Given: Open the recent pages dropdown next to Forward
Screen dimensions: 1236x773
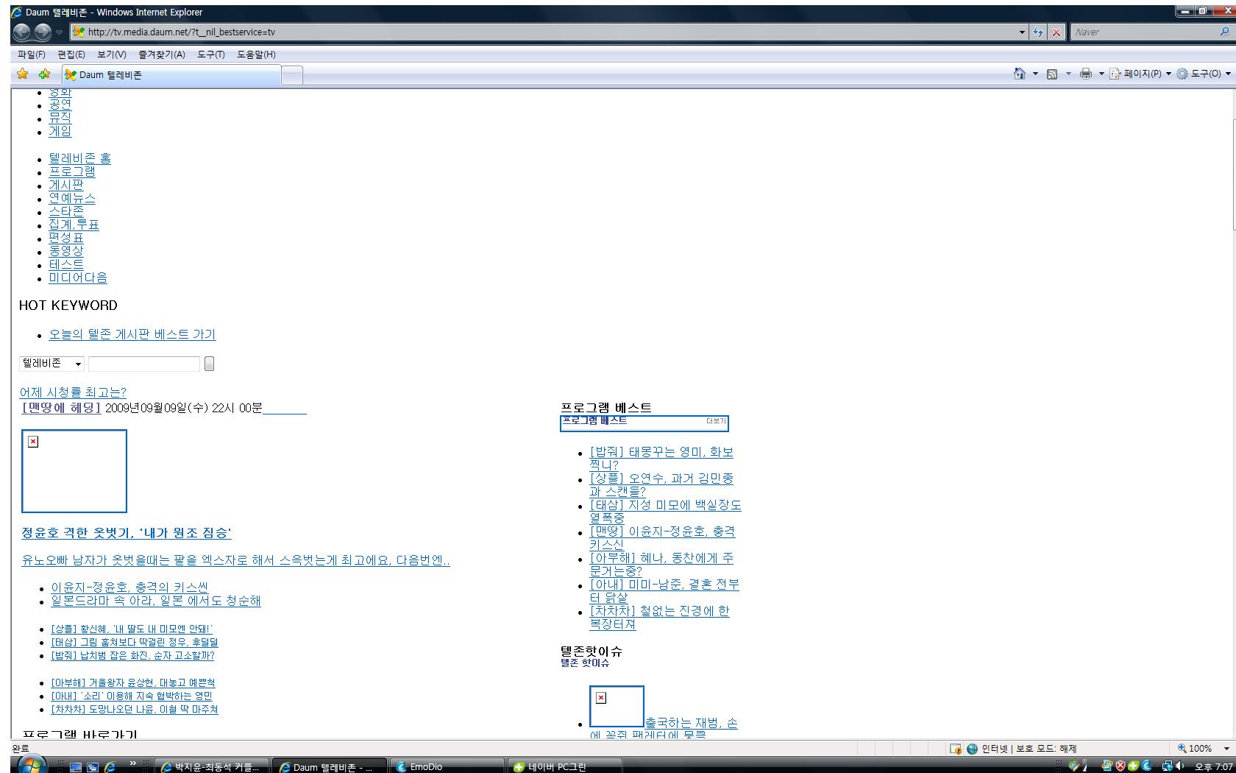Looking at the screenshot, I should click(60, 32).
